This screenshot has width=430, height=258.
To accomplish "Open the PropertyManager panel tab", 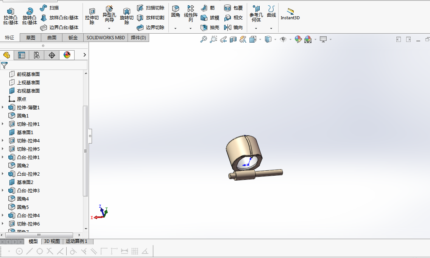I will click(22, 55).
